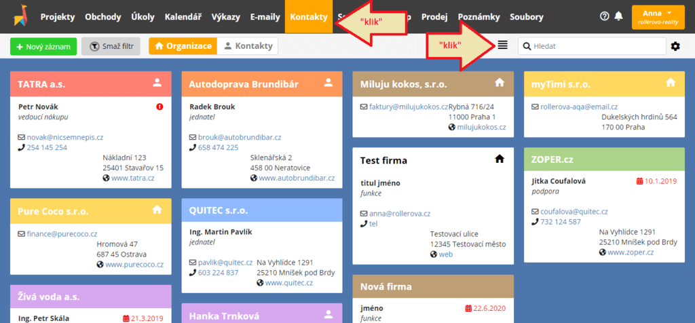The image size is (695, 323).
Task: Open the settings gear icon
Action: (675, 46)
